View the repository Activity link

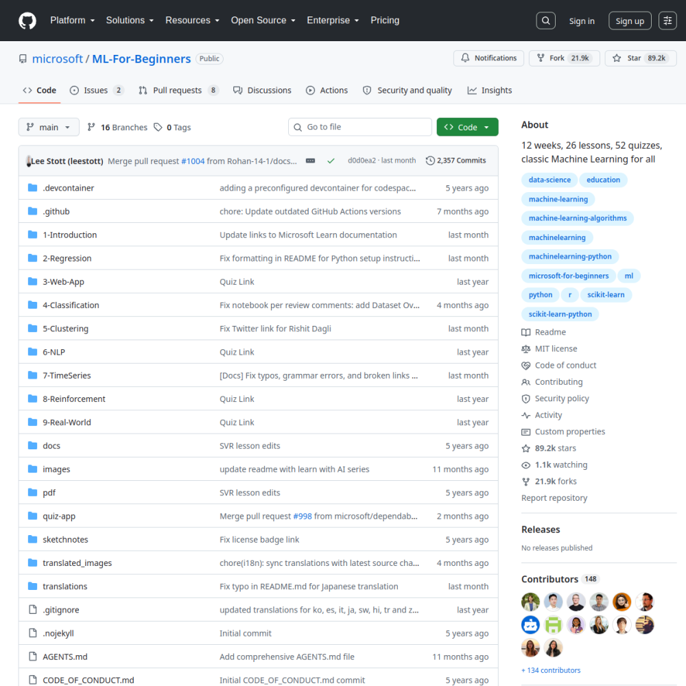tap(542, 415)
